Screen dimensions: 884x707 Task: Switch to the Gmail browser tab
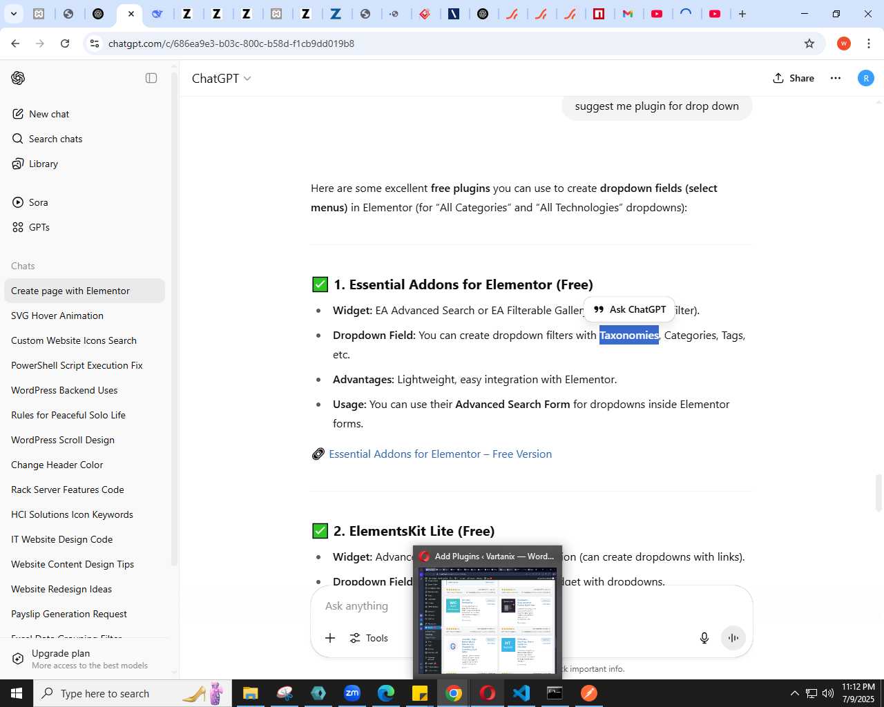628,14
